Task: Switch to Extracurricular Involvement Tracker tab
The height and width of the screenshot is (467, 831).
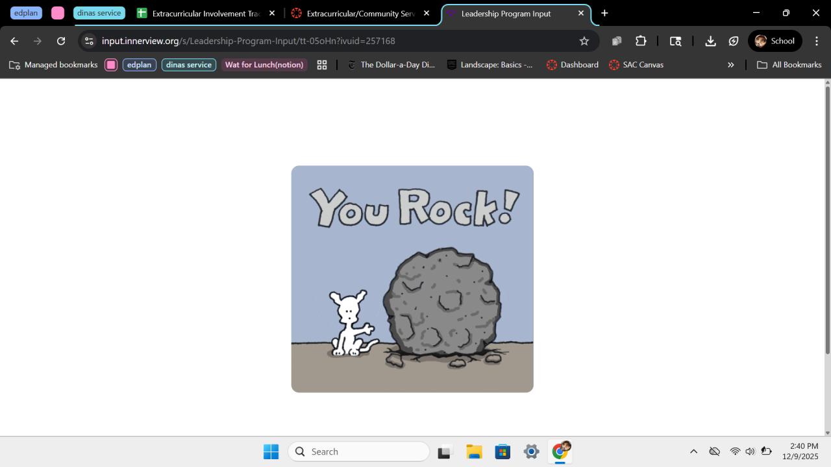Action: pyautogui.click(x=205, y=14)
